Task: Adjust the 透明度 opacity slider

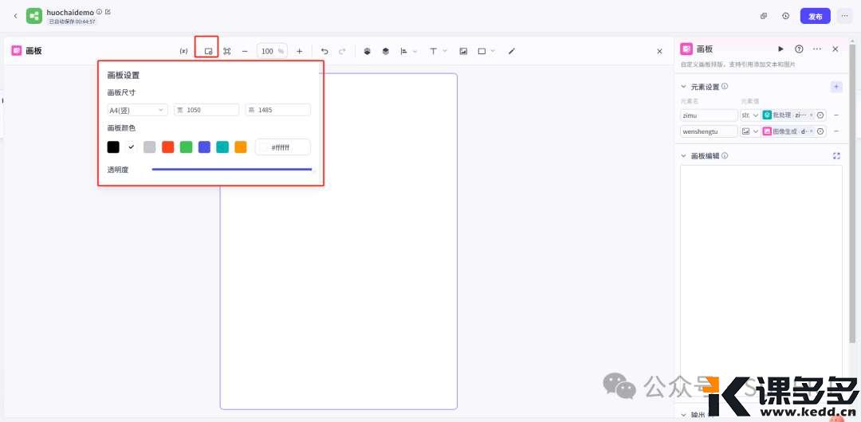Action: point(231,170)
